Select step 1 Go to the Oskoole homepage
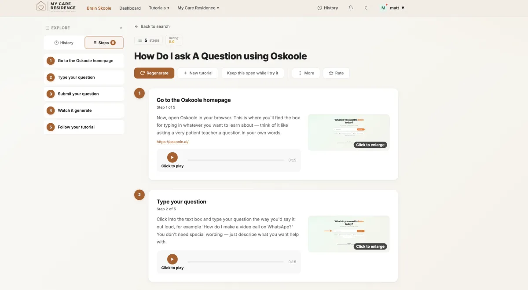 click(x=84, y=61)
